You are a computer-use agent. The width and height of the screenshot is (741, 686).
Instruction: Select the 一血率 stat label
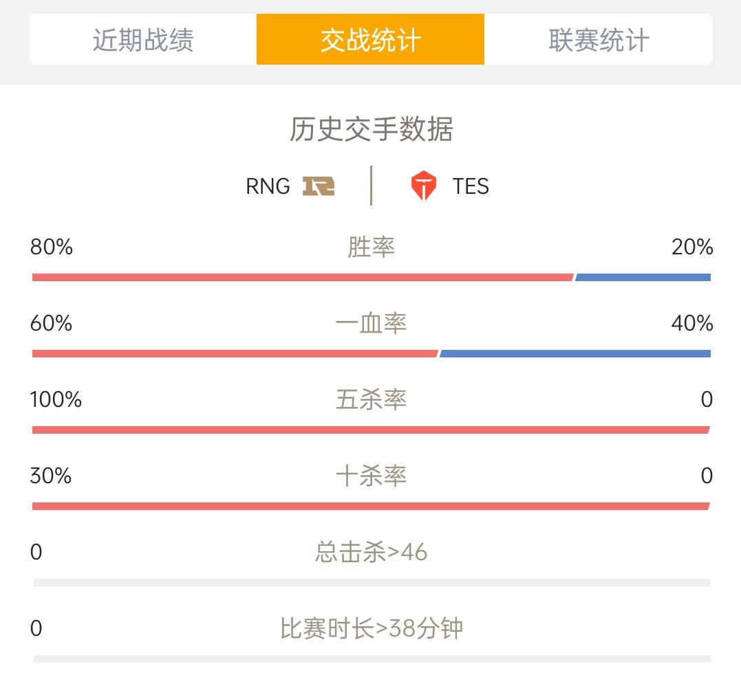(x=371, y=323)
